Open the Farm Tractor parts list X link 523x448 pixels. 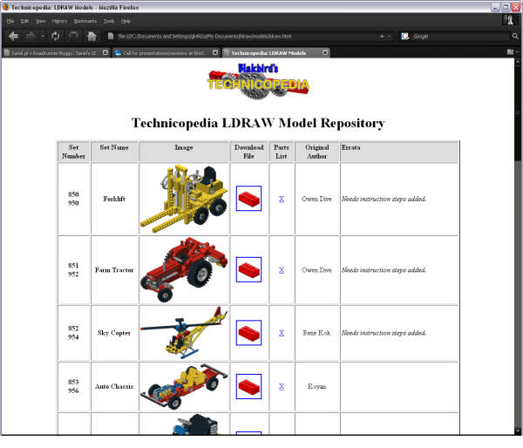[x=282, y=270]
